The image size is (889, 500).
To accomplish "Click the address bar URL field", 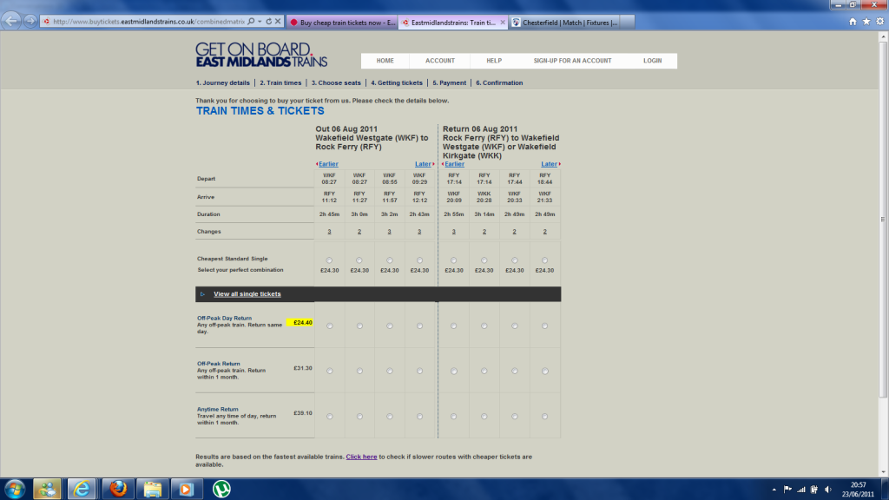I will (149, 22).
